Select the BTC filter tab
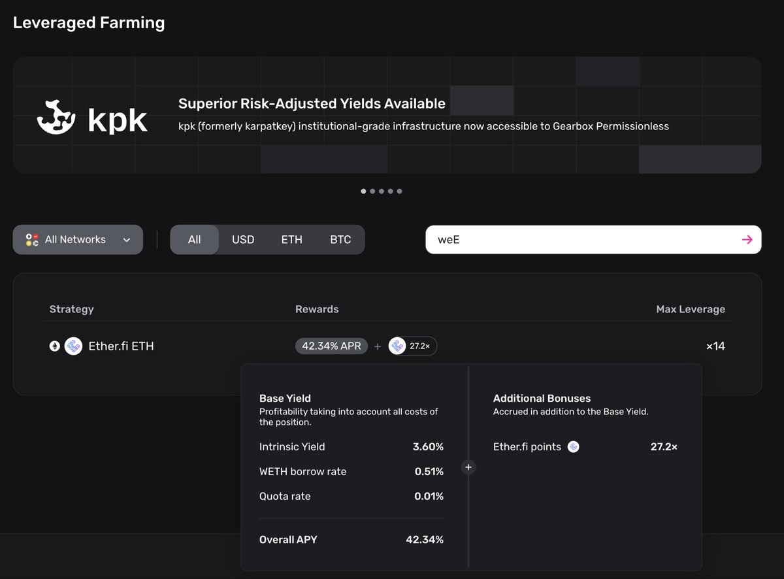This screenshot has height=579, width=784. 340,240
